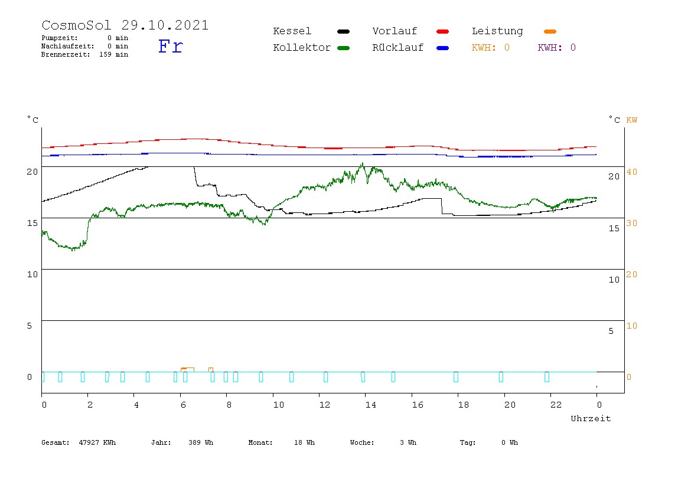The width and height of the screenshot is (678, 479).
Task: Click the Leistung legend label
Action: click(x=497, y=31)
